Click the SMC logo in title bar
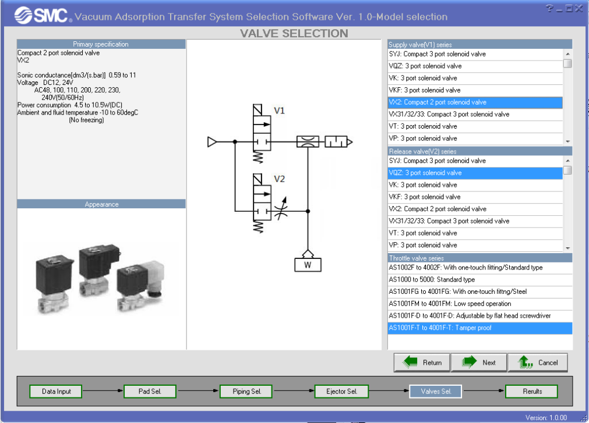The image size is (589, 423). click(42, 16)
